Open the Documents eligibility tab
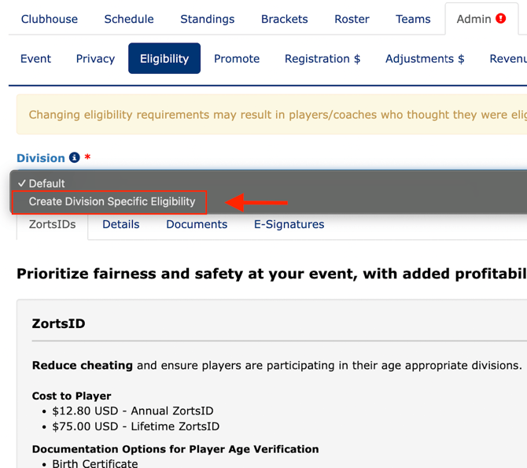The width and height of the screenshot is (527, 468). [197, 224]
